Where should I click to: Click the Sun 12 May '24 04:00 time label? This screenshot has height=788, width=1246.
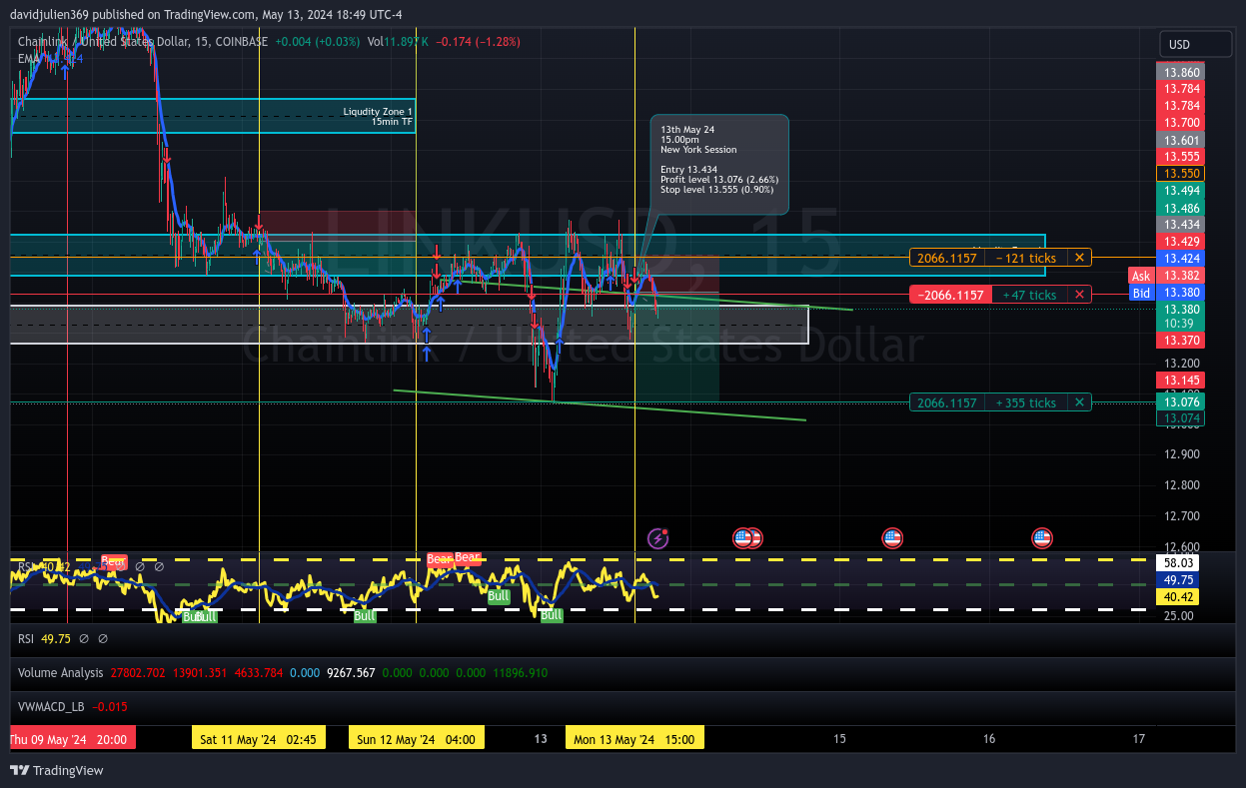click(x=417, y=738)
